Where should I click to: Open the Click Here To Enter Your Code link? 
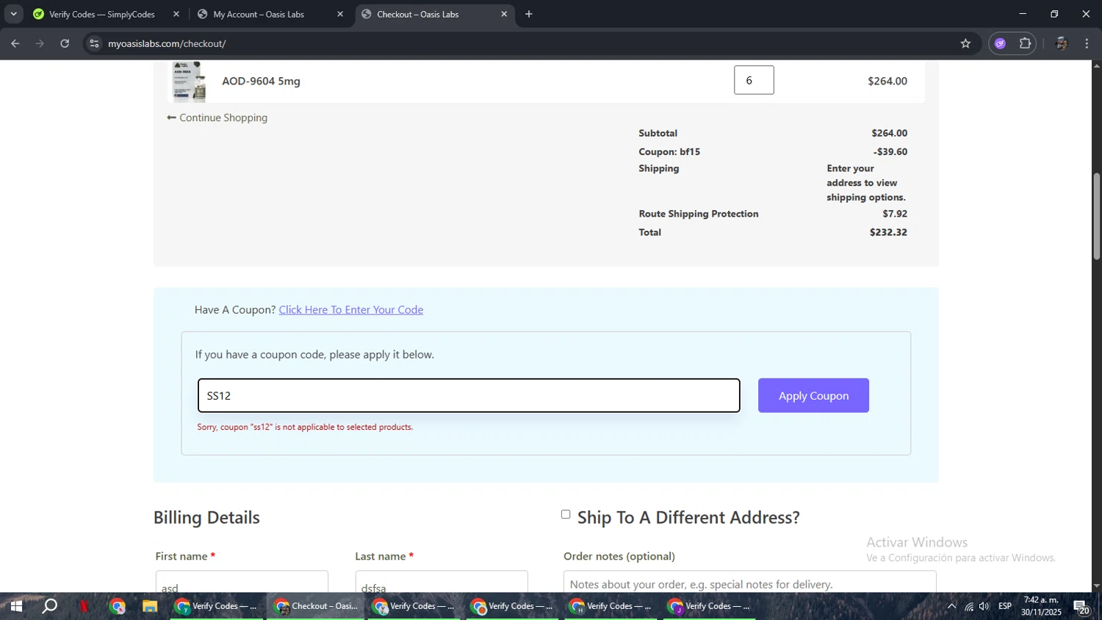351,309
